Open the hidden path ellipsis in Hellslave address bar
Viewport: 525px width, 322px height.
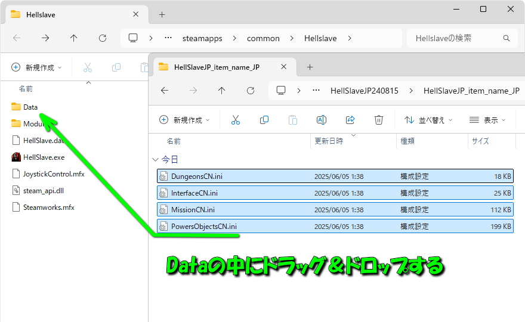click(168, 38)
